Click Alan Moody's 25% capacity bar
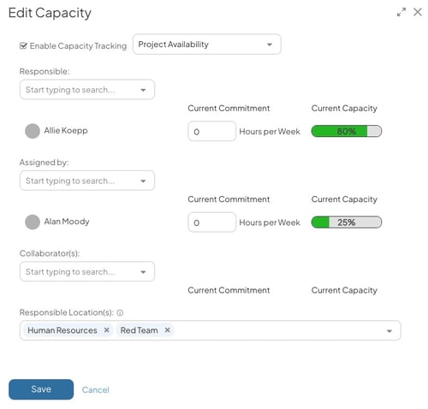This screenshot has width=428, height=409. coord(347,222)
